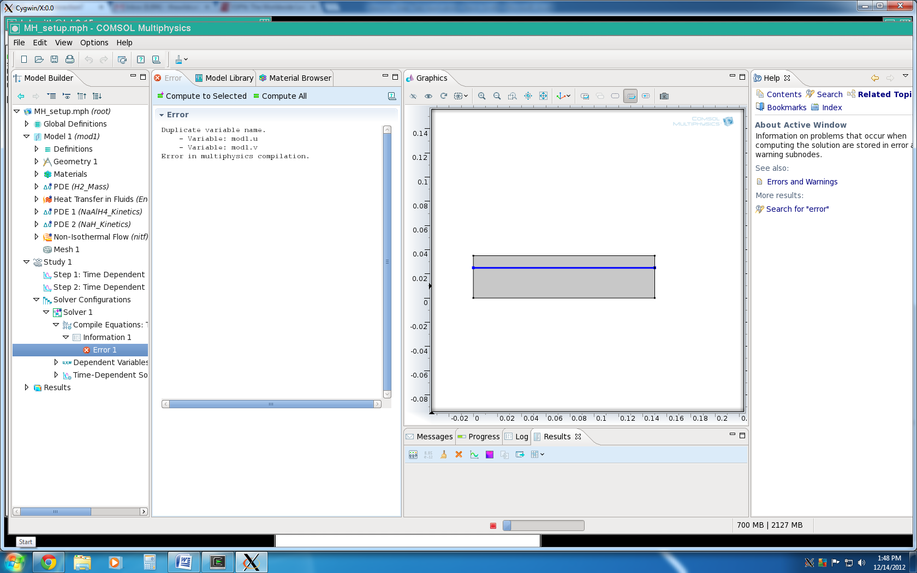This screenshot has height=573, width=917.
Task: Click the crossed-out eye hide-selection icon
Action: click(413, 96)
